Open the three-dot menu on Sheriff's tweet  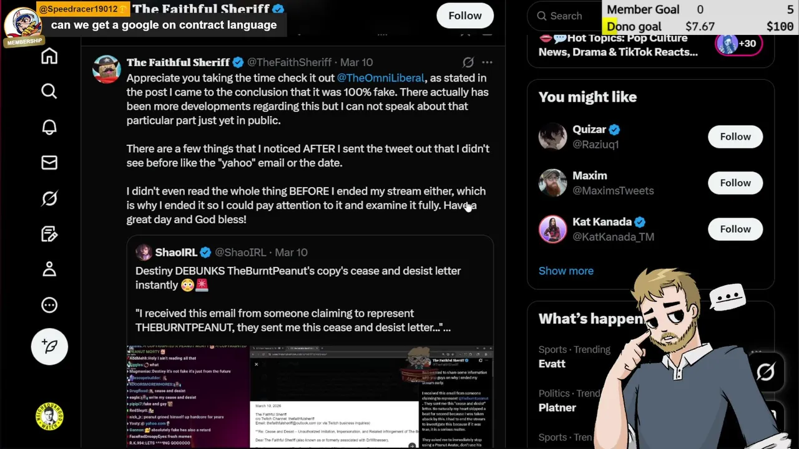tap(487, 62)
